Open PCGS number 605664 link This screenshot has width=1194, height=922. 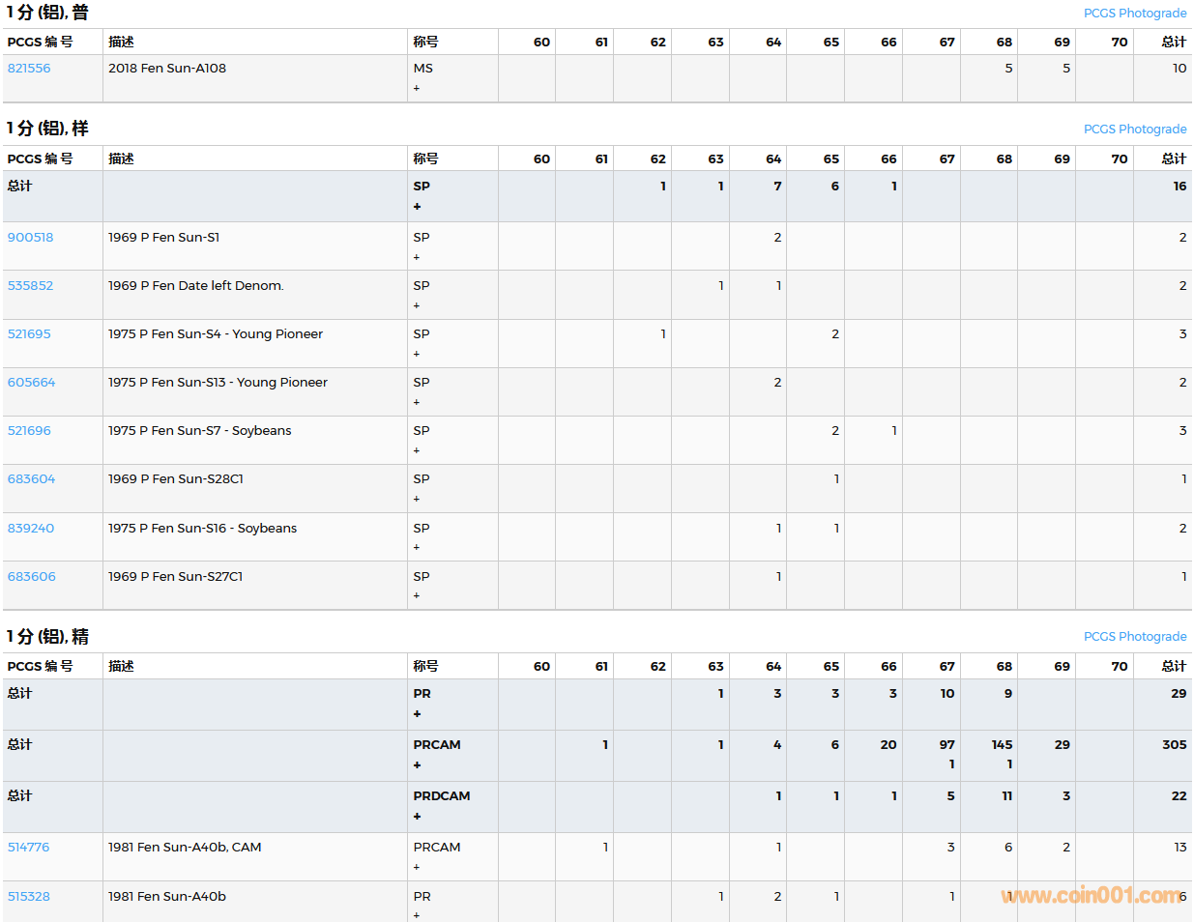point(31,383)
